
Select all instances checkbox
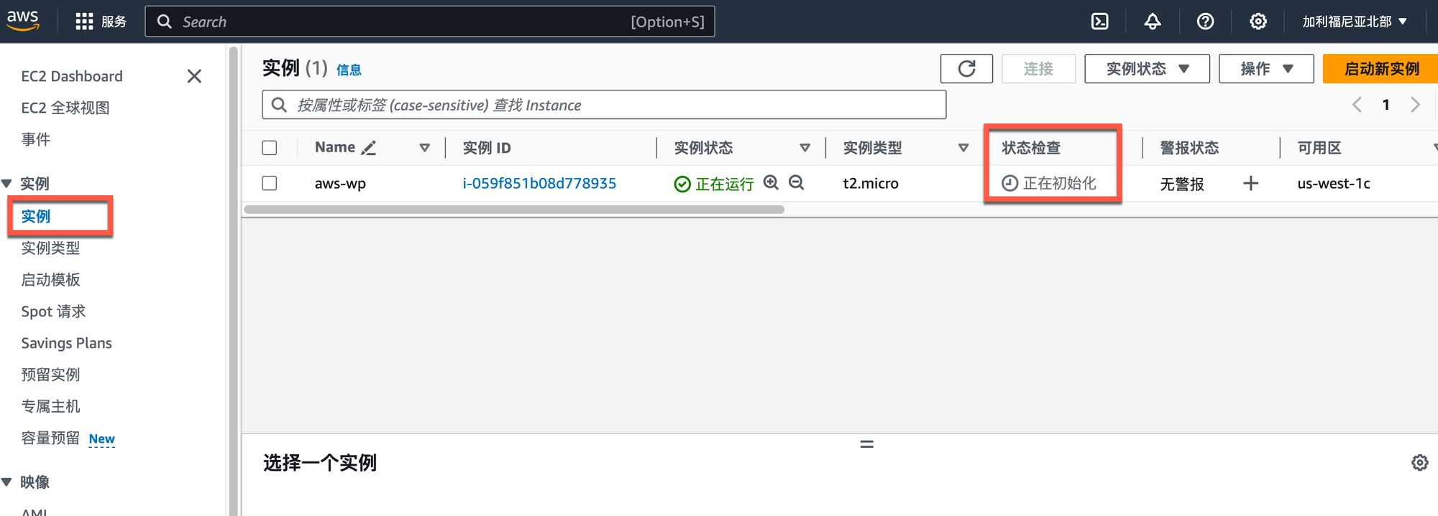(270, 148)
